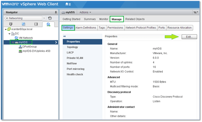The height and width of the screenshot is (122, 202).
Task: Click the vSphere Web Client logo
Action: 30,4
